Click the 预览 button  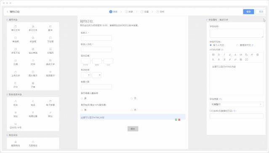coord(261,12)
